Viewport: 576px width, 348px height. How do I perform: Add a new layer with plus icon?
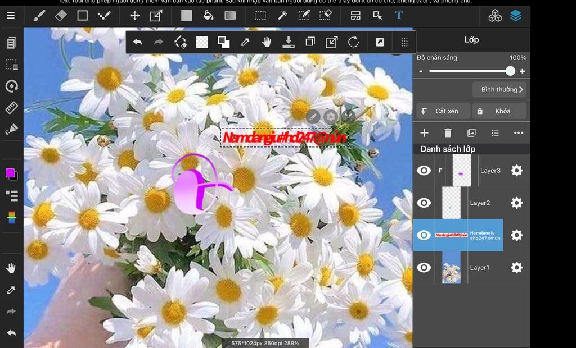coord(424,133)
